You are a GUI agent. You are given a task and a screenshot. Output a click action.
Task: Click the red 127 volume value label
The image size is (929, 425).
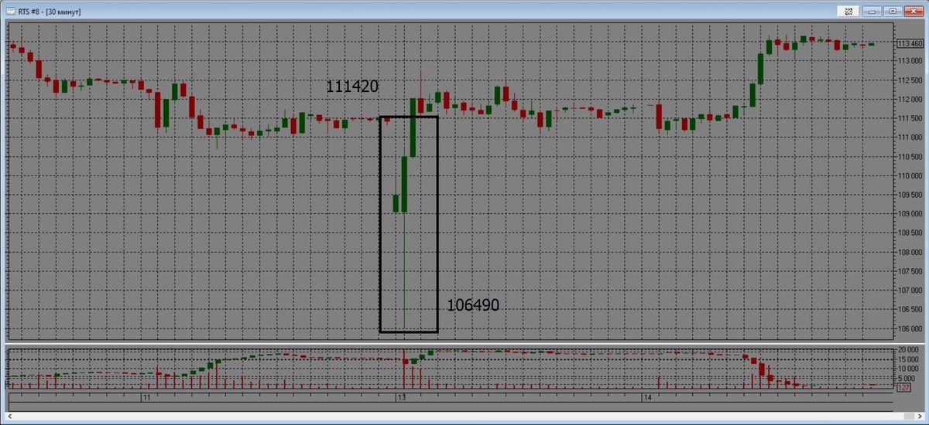pyautogui.click(x=903, y=387)
